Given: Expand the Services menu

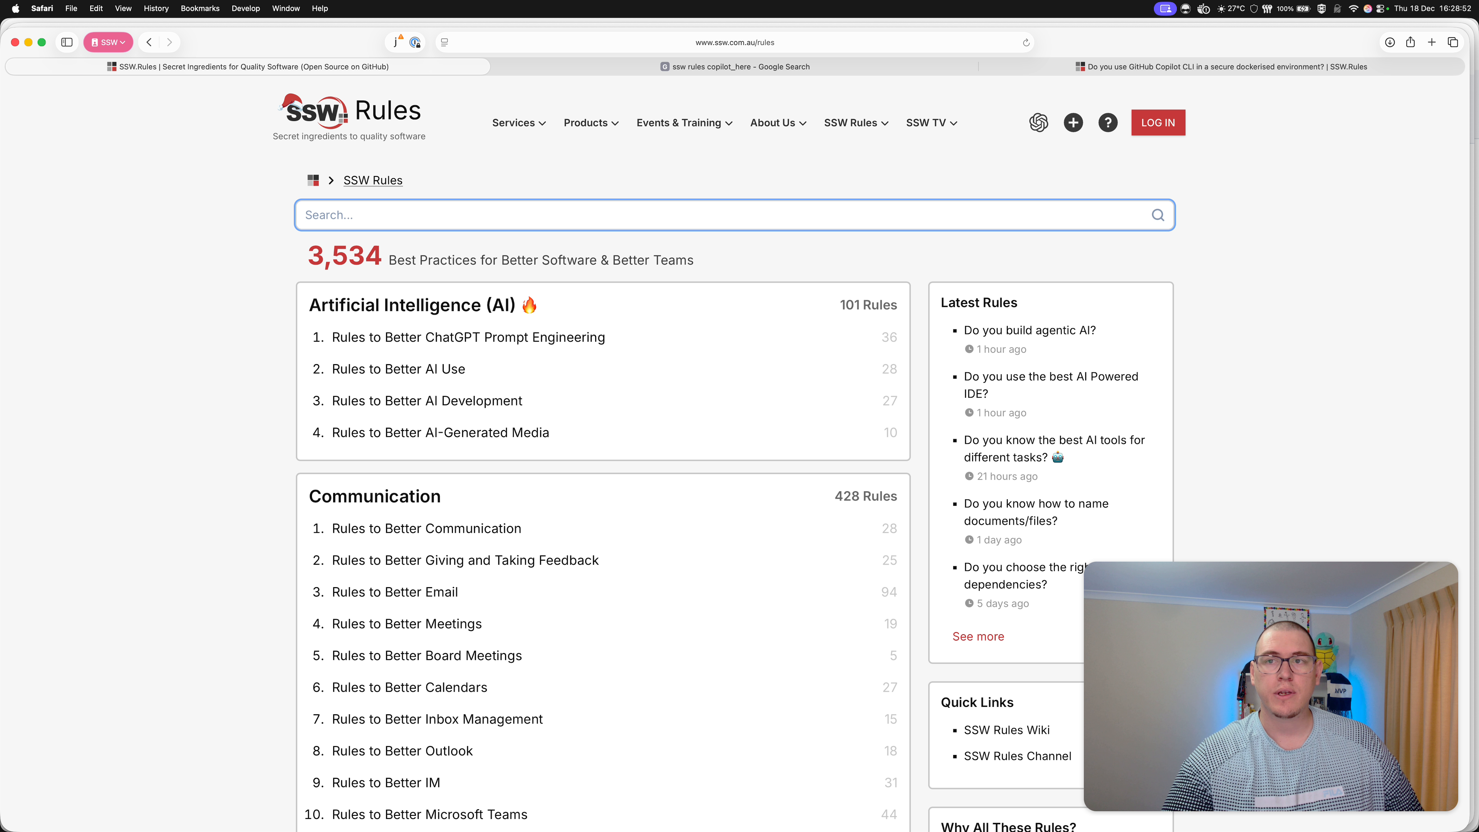Looking at the screenshot, I should [x=518, y=123].
